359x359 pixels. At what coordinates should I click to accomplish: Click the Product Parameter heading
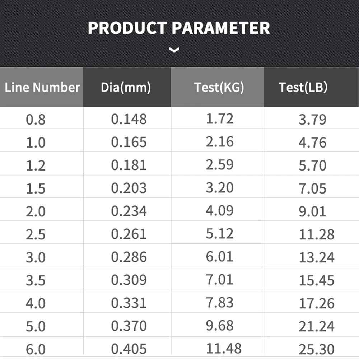coord(179,28)
